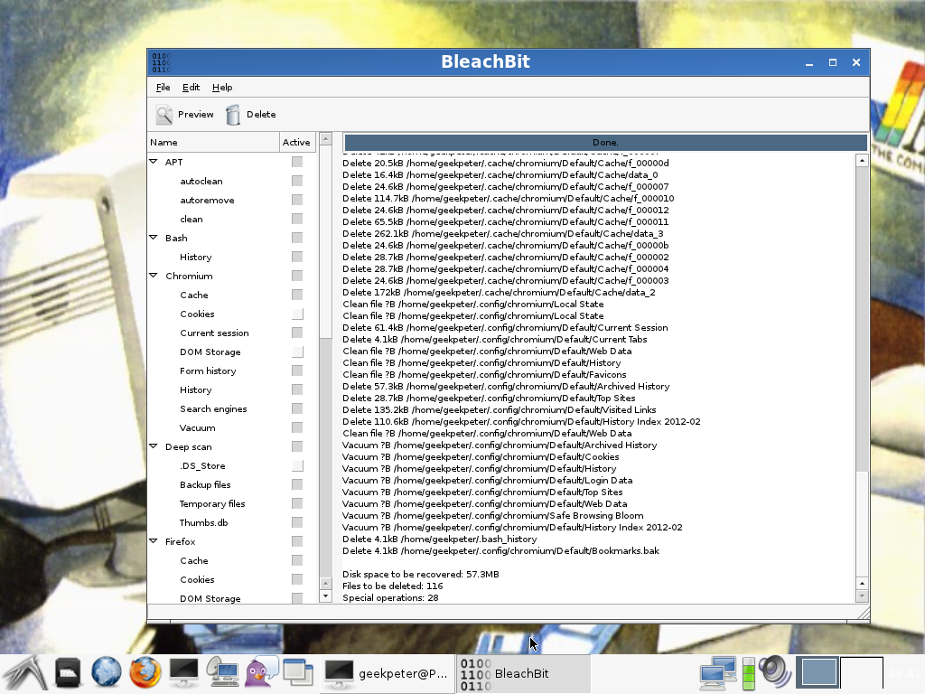Viewport: 925px width, 694px height.
Task: Click the log pane vertical scrollbar
Action: [x=862, y=361]
